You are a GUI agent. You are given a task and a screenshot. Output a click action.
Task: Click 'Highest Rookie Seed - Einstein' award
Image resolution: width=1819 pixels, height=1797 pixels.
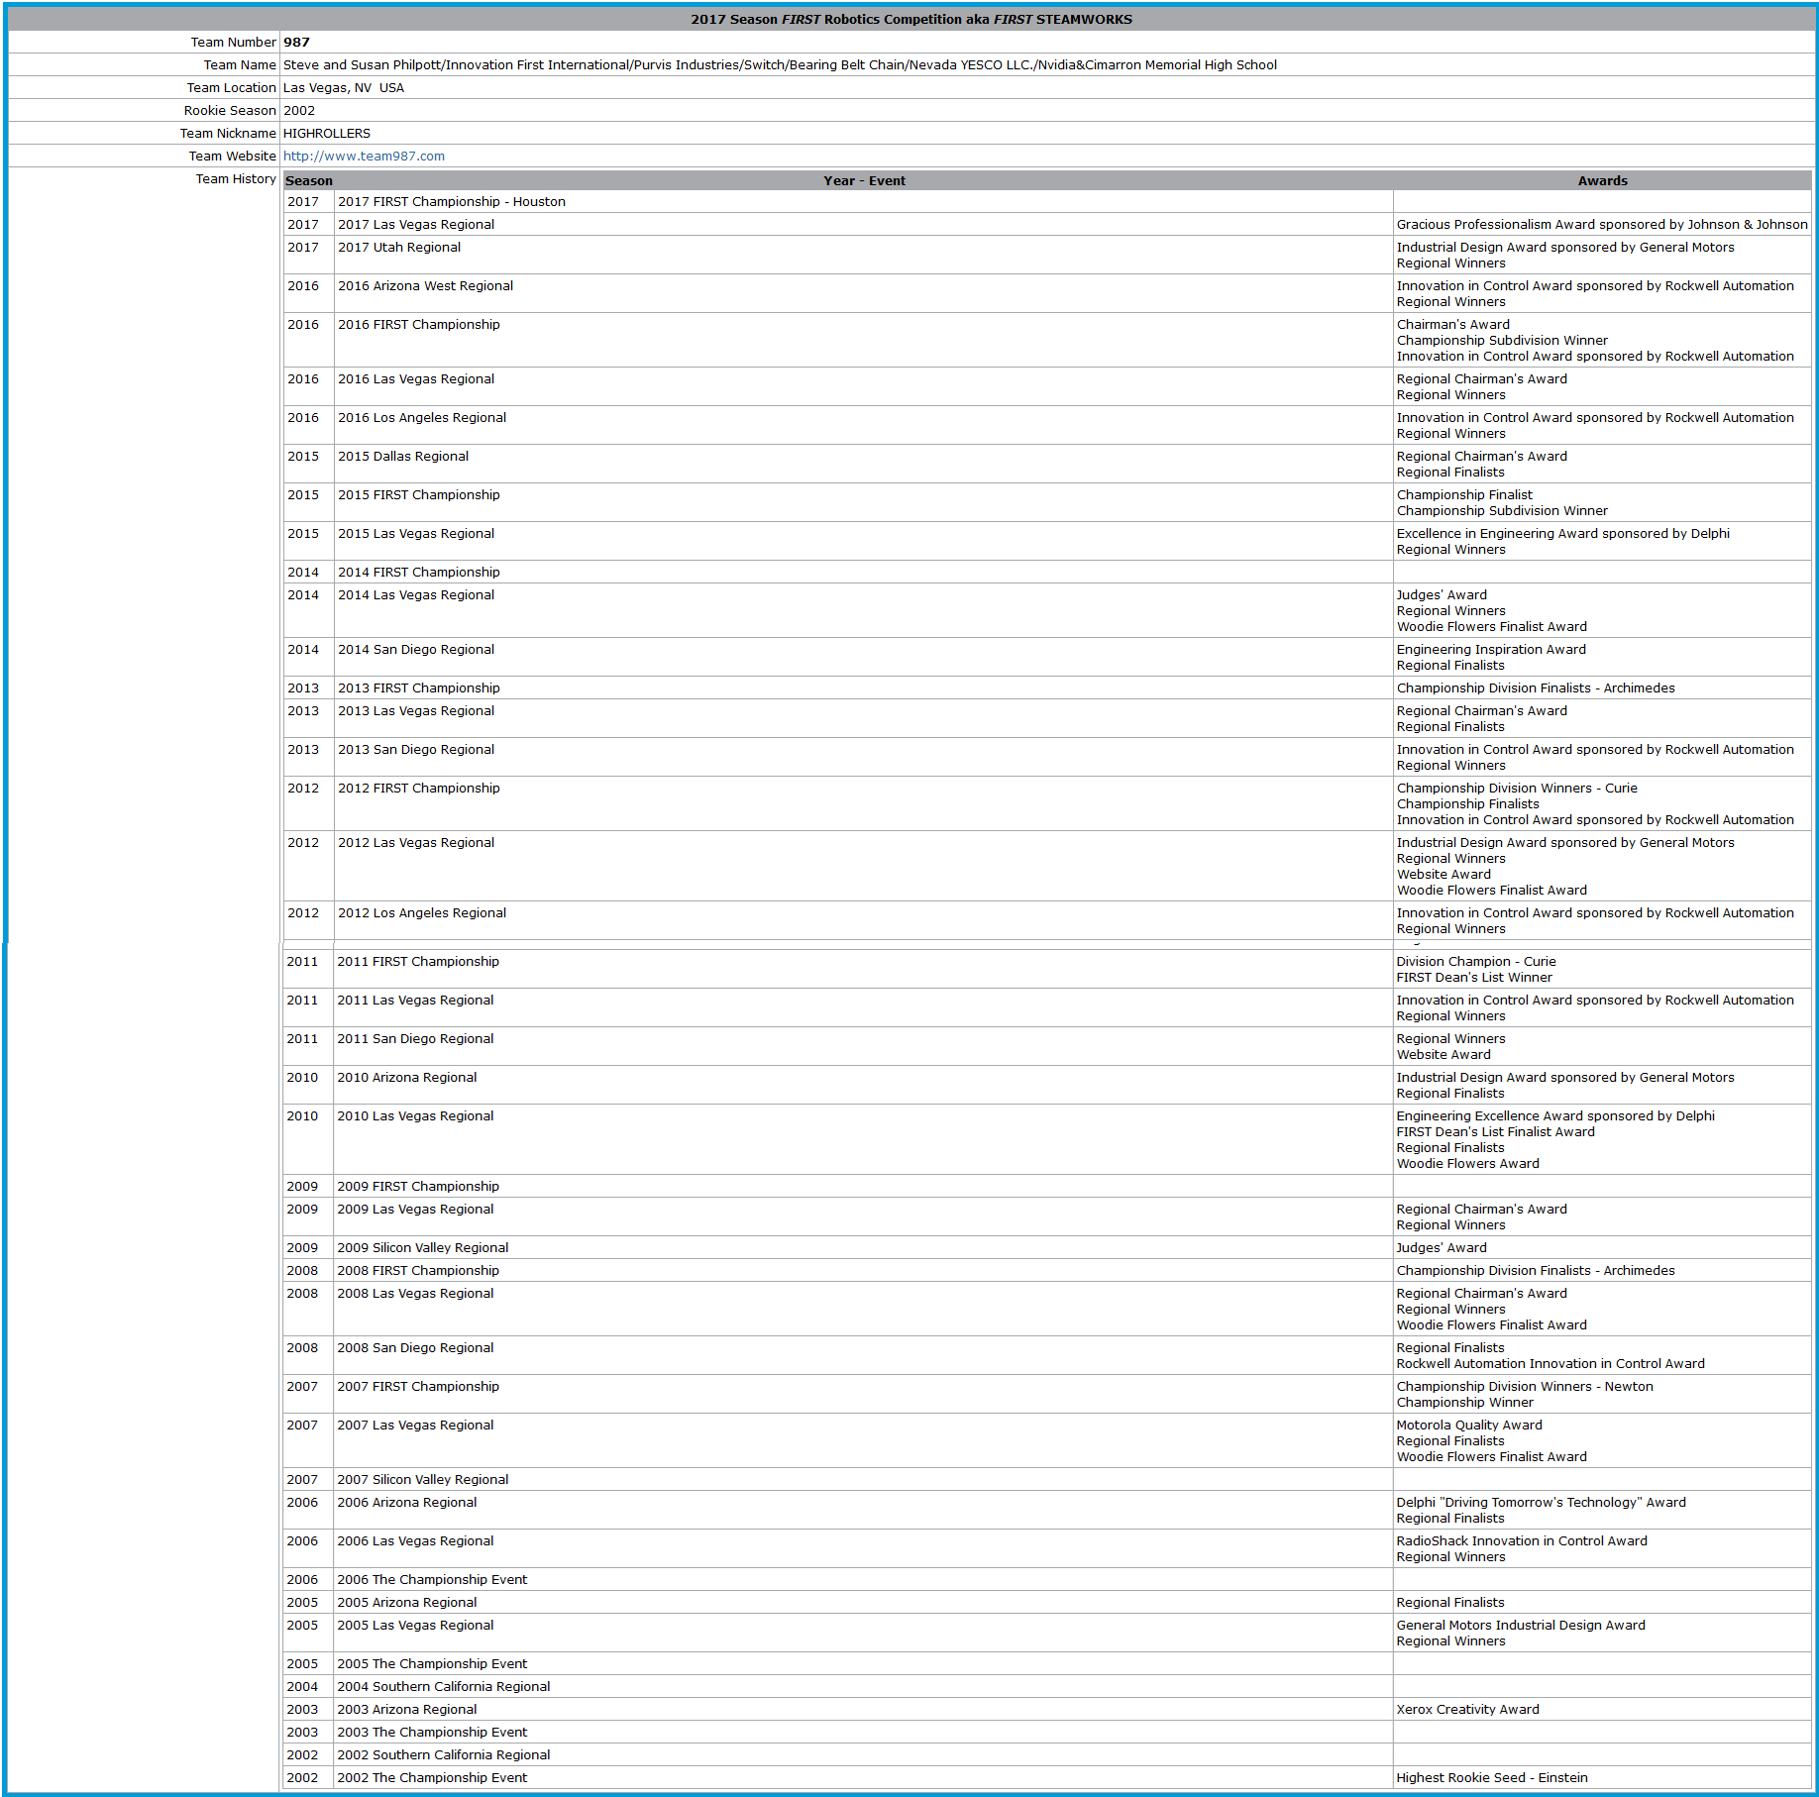pos(1492,1778)
